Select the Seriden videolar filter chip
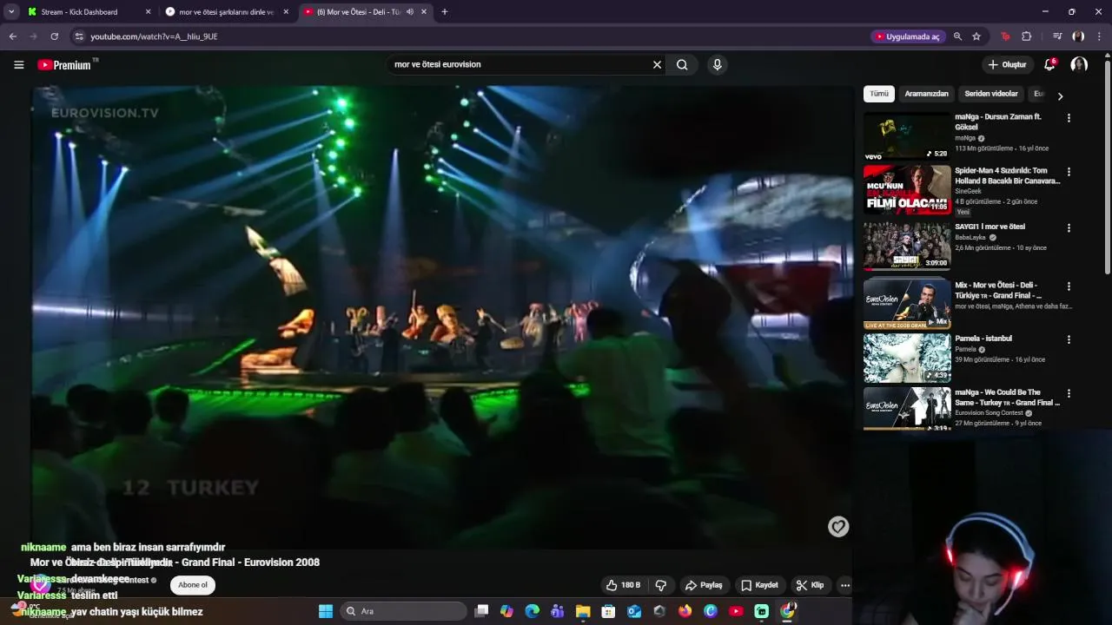 tap(991, 94)
